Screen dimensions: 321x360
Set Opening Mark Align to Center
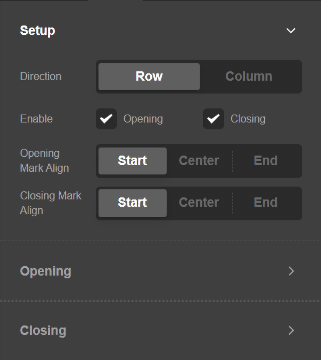click(x=199, y=161)
